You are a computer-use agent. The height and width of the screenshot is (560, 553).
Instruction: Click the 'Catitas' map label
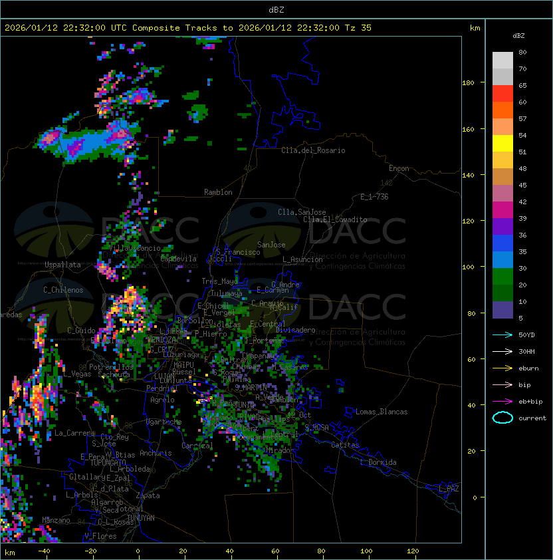tap(345, 445)
